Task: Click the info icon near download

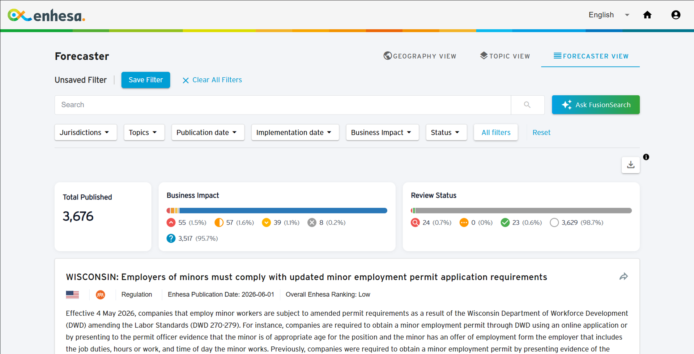Action: pos(646,157)
